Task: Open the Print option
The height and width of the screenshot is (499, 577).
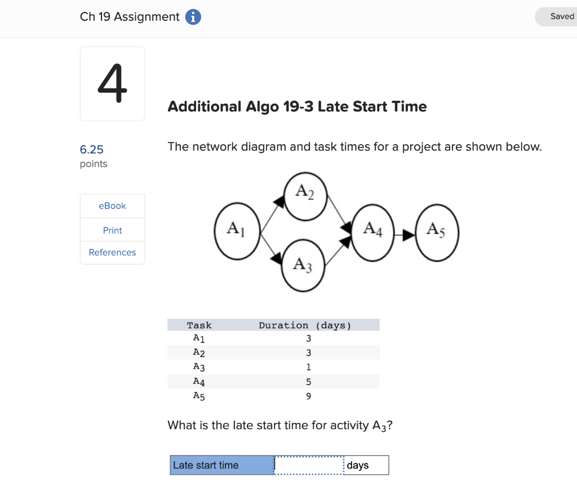Action: pyautogui.click(x=112, y=230)
